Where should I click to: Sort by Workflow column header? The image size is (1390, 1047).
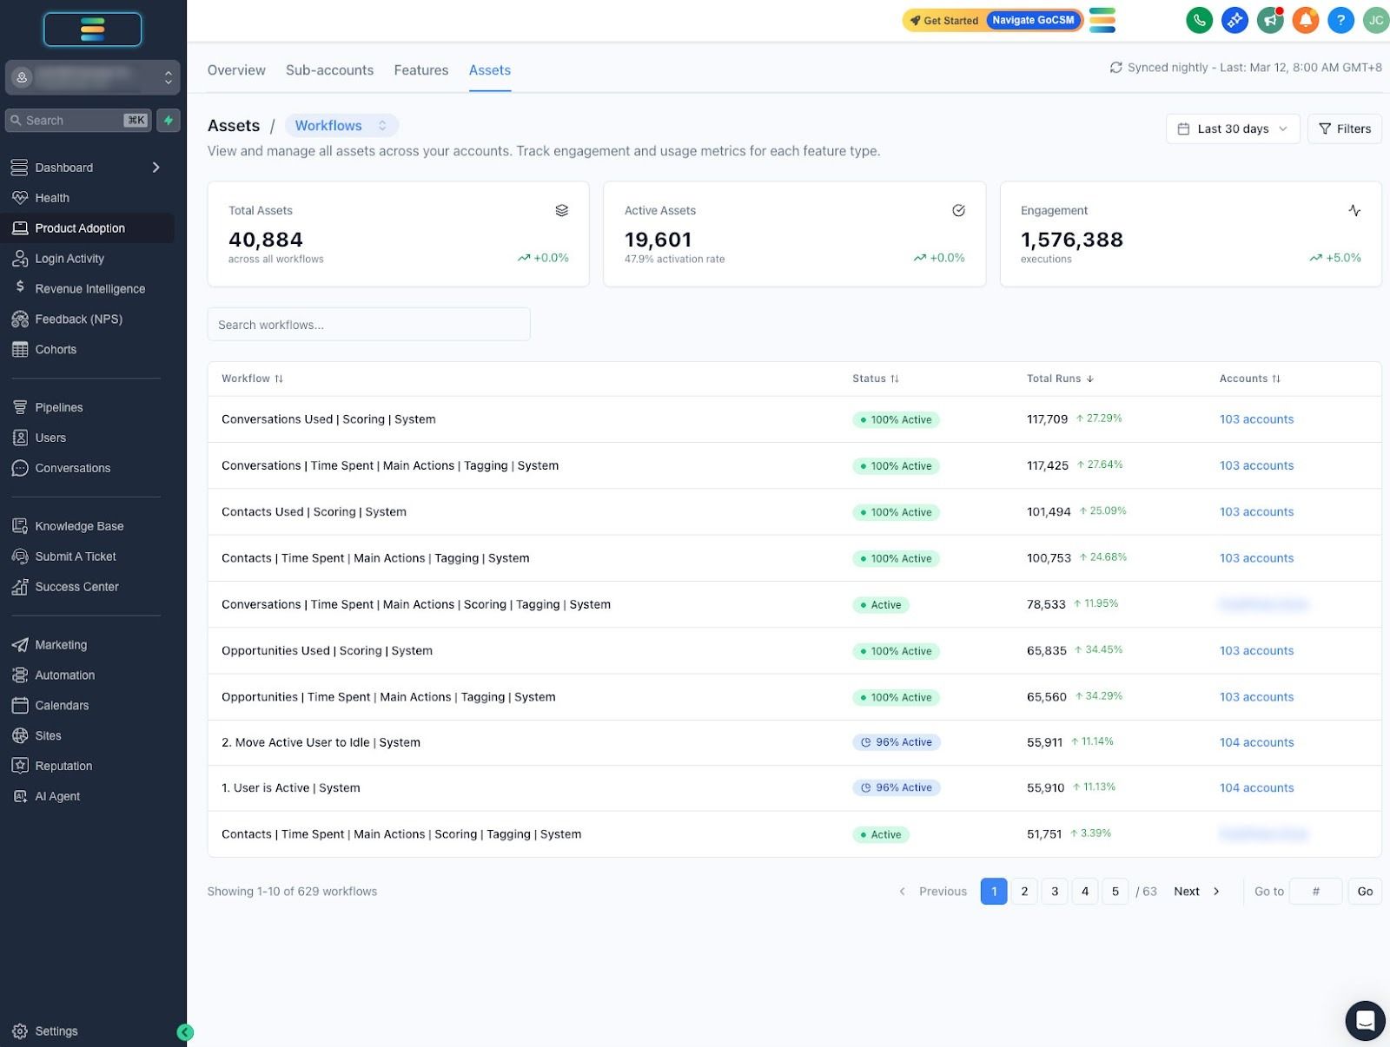click(x=252, y=379)
